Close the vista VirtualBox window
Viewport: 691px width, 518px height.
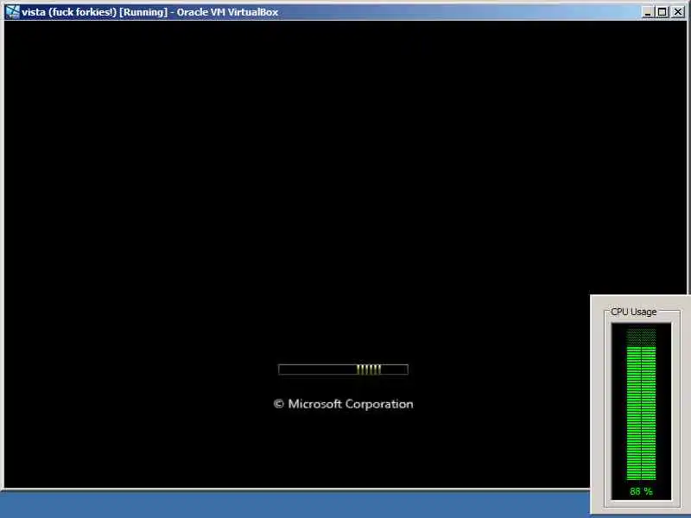coord(678,12)
